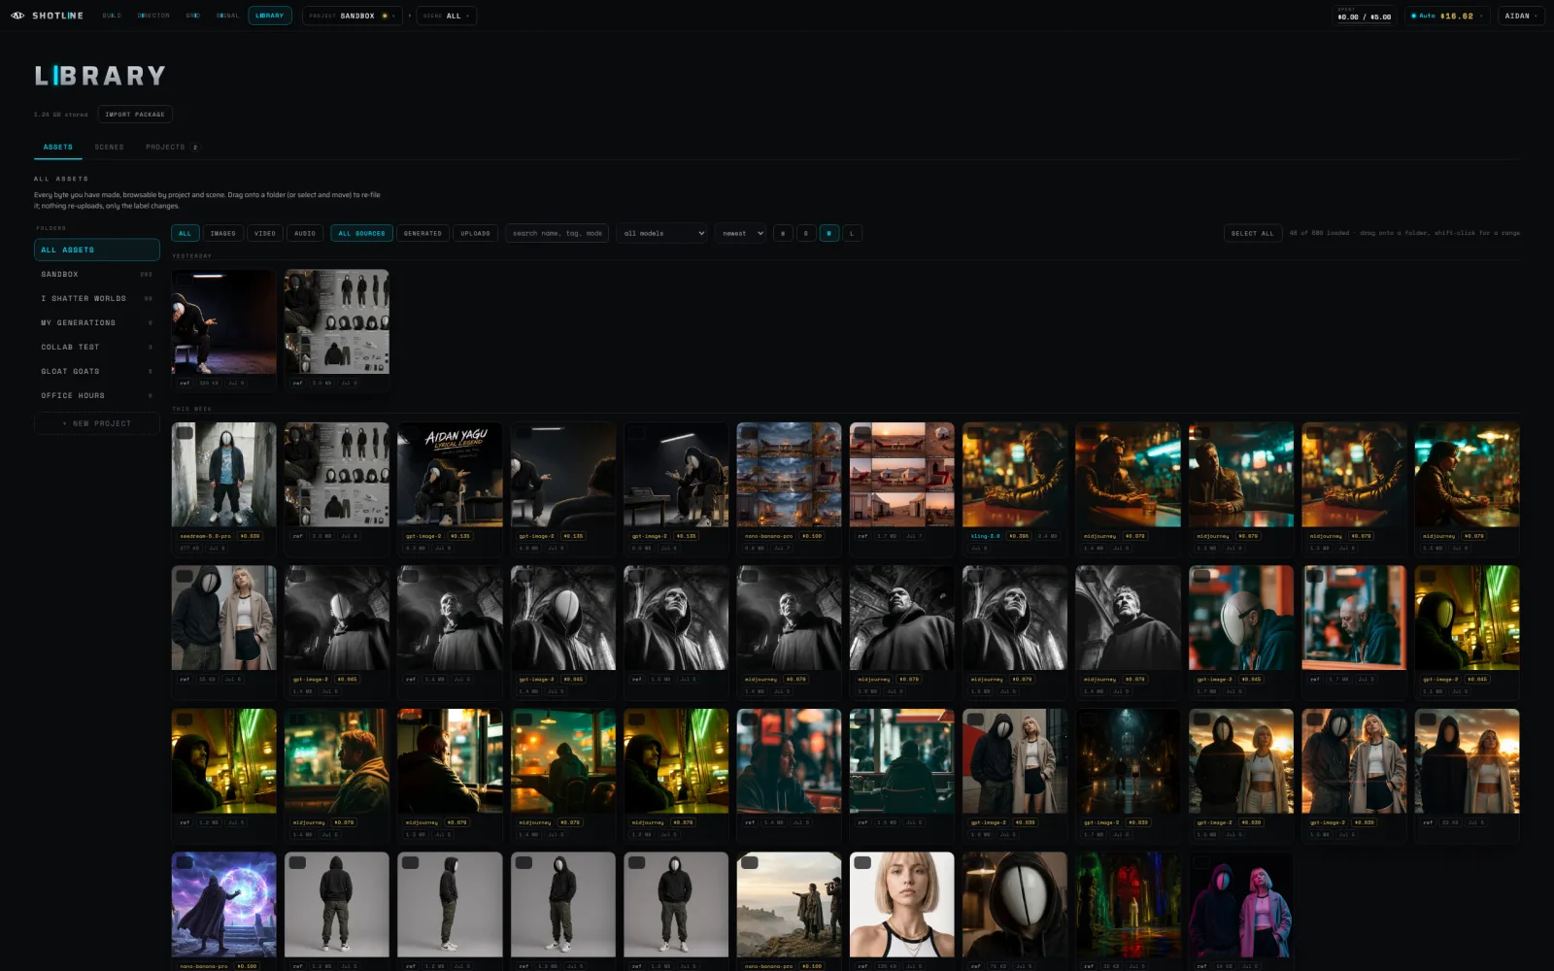Select the ASSETS sub-tab
Screen dimensions: 1554x971
[x=58, y=148]
